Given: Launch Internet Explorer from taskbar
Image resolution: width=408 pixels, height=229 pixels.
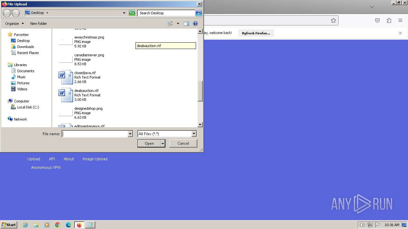Looking at the screenshot, I should (25, 225).
